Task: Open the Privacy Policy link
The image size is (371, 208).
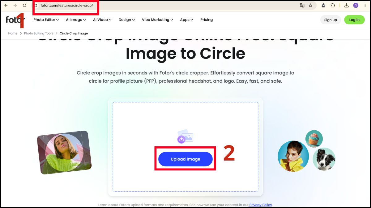Action: 261,205
